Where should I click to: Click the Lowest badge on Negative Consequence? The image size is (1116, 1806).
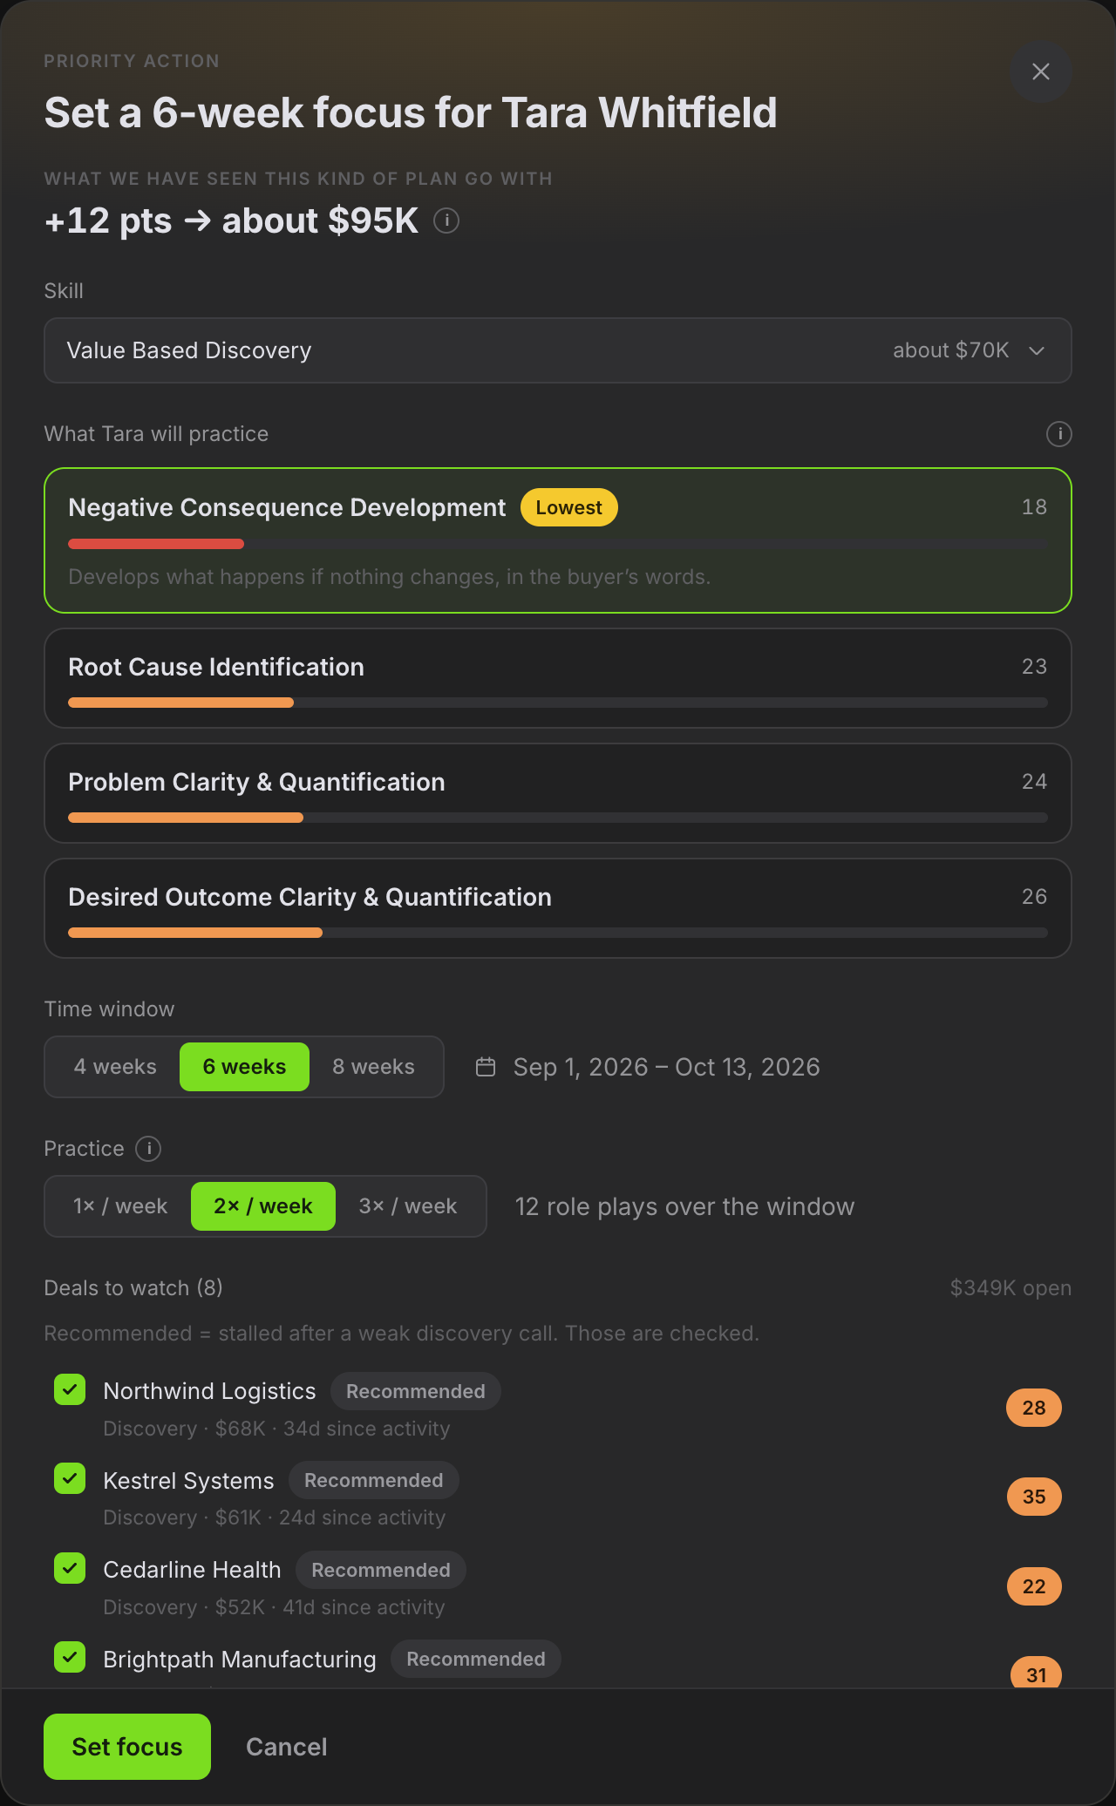click(x=568, y=507)
